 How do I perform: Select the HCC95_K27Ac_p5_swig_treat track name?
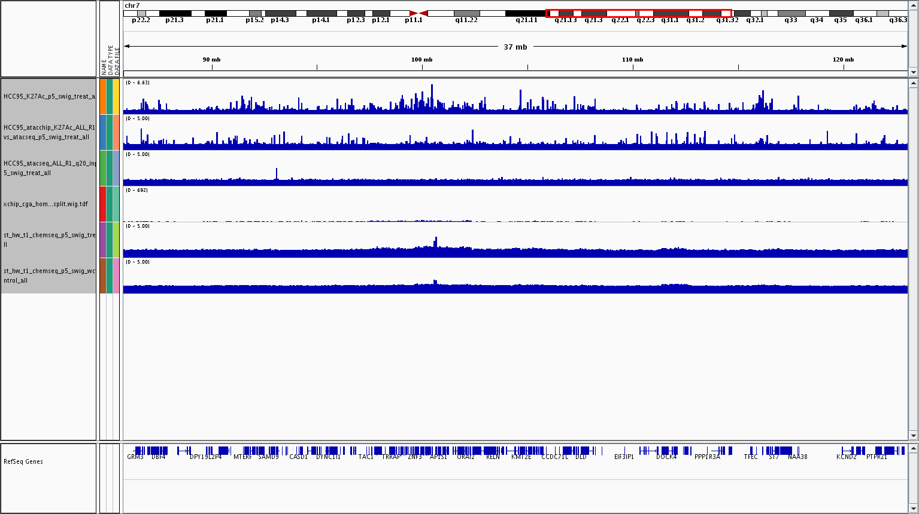click(x=48, y=96)
